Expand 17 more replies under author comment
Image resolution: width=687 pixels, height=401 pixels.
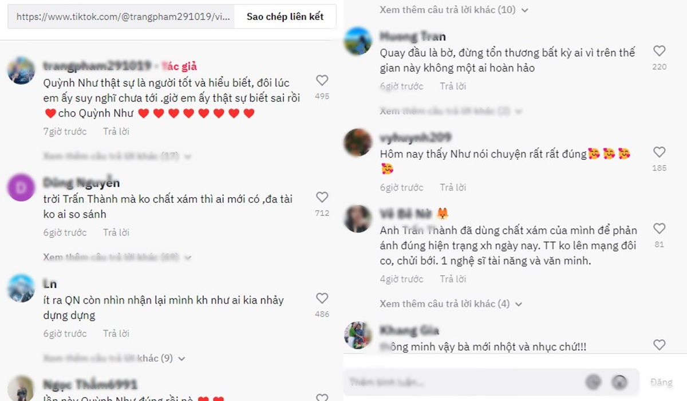pyautogui.click(x=117, y=156)
